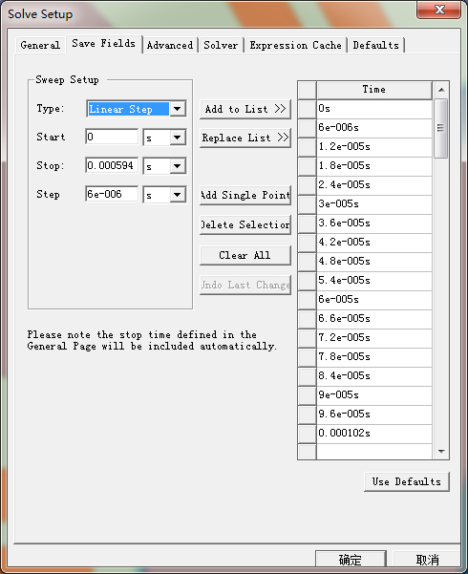This screenshot has height=574, width=468.
Task: Click Delete Selection button
Action: point(245,224)
